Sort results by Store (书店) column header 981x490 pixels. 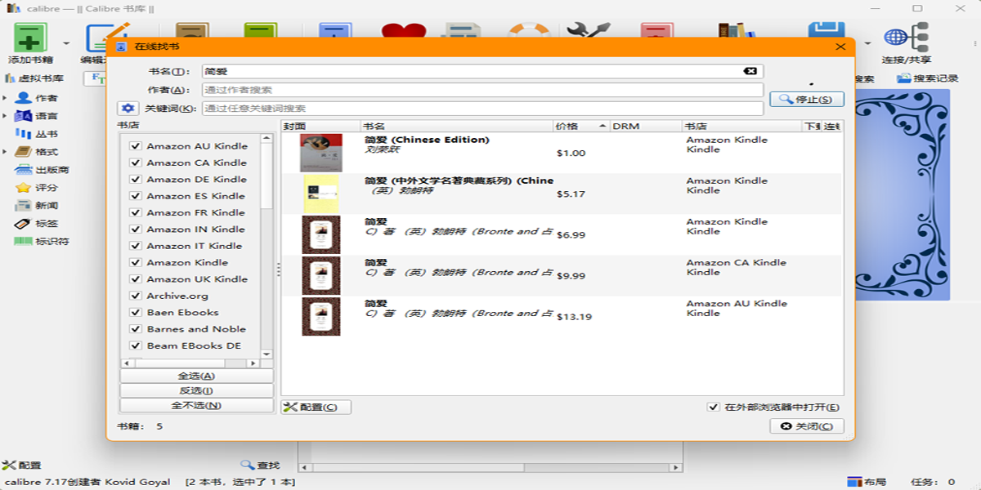742,127
